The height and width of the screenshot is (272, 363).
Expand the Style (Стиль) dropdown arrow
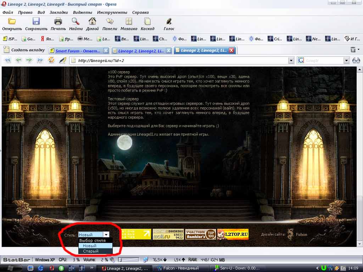pyautogui.click(x=106, y=234)
